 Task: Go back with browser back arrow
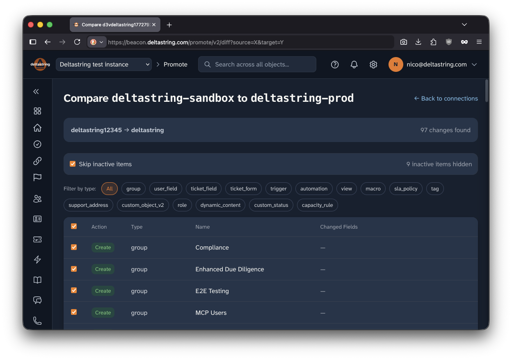pos(48,42)
